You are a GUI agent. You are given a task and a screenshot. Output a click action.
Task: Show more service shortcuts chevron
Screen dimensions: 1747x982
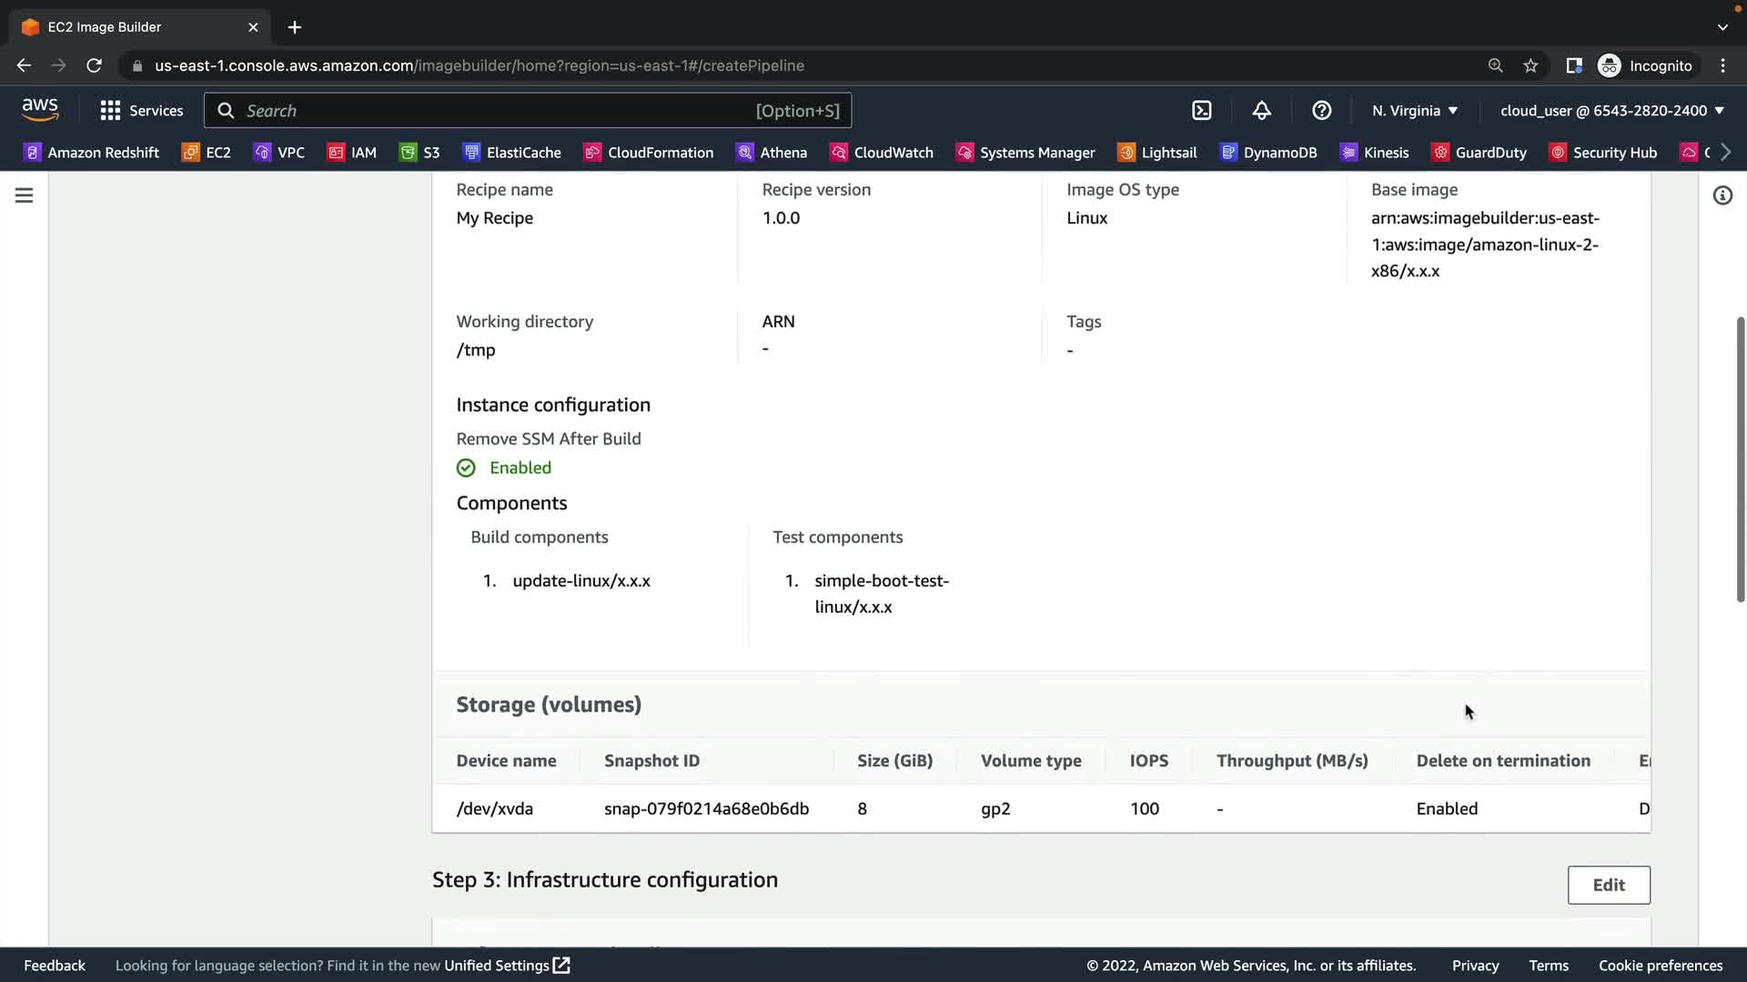coord(1726,152)
